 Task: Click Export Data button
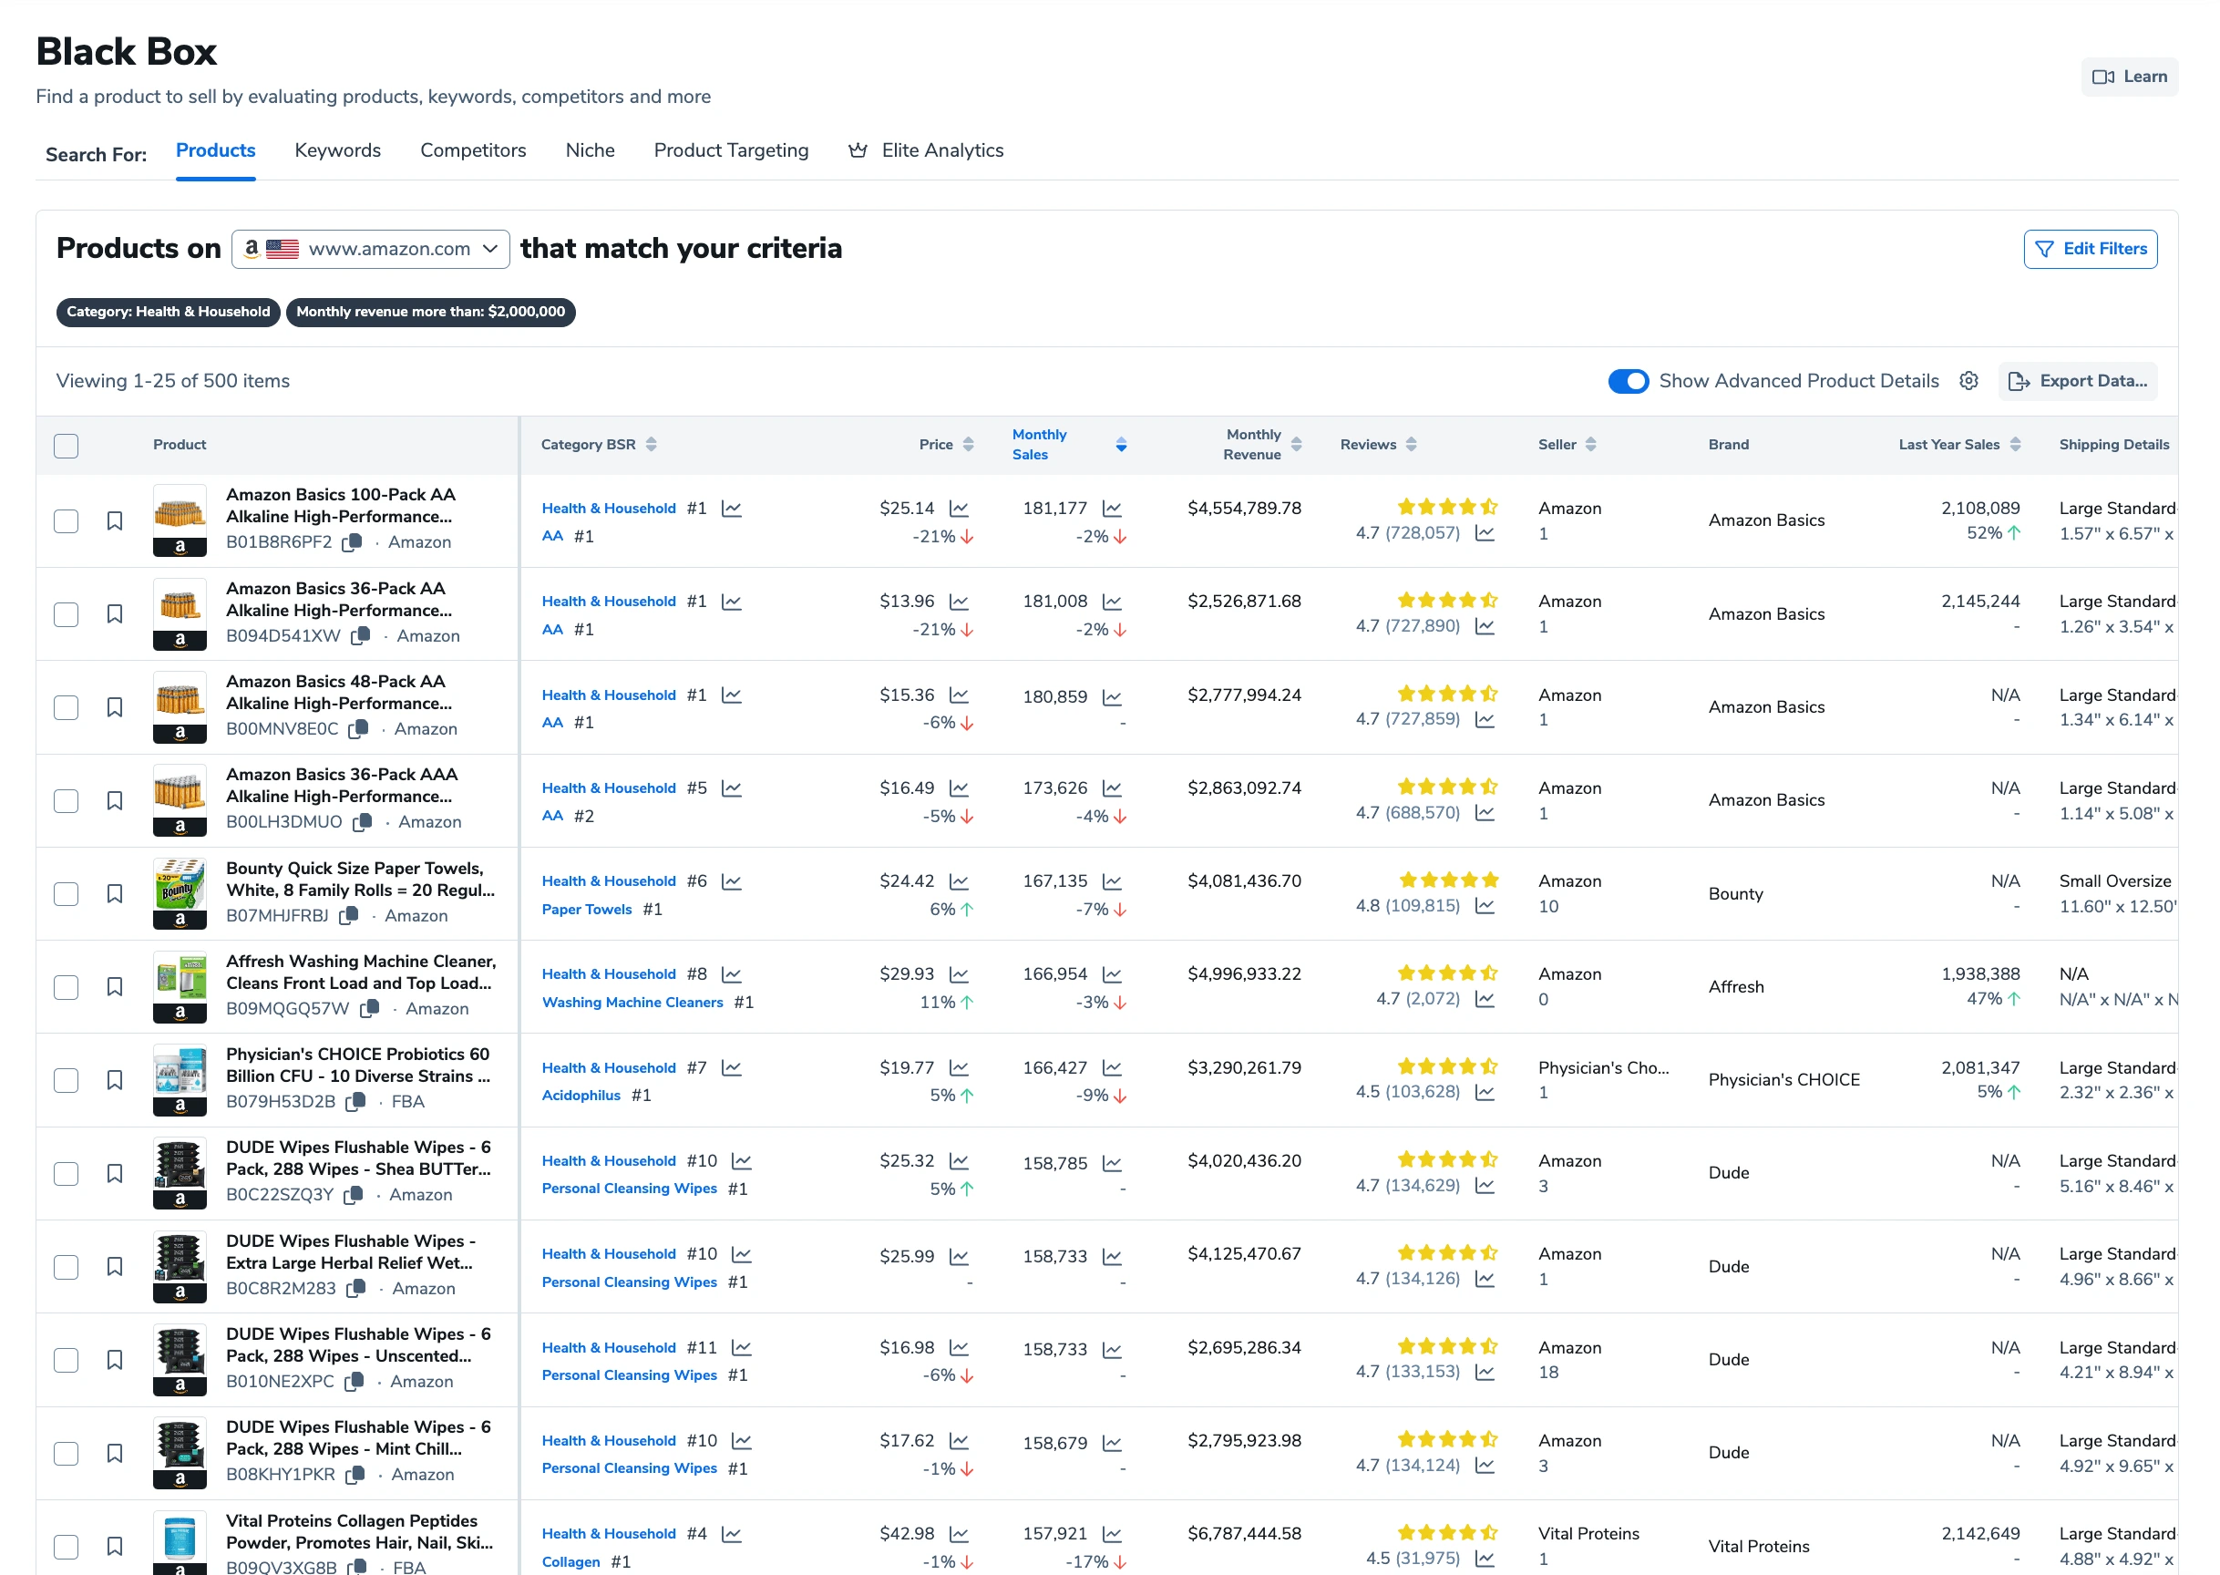click(2077, 381)
